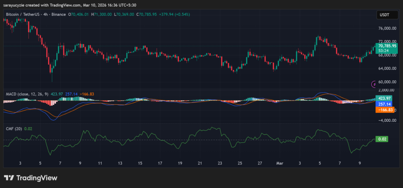The height and width of the screenshot is (188, 403).
Task: Click the open price O70,406.01 value
Action: (x=79, y=15)
